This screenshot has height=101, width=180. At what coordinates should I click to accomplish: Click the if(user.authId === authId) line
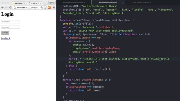85,87
